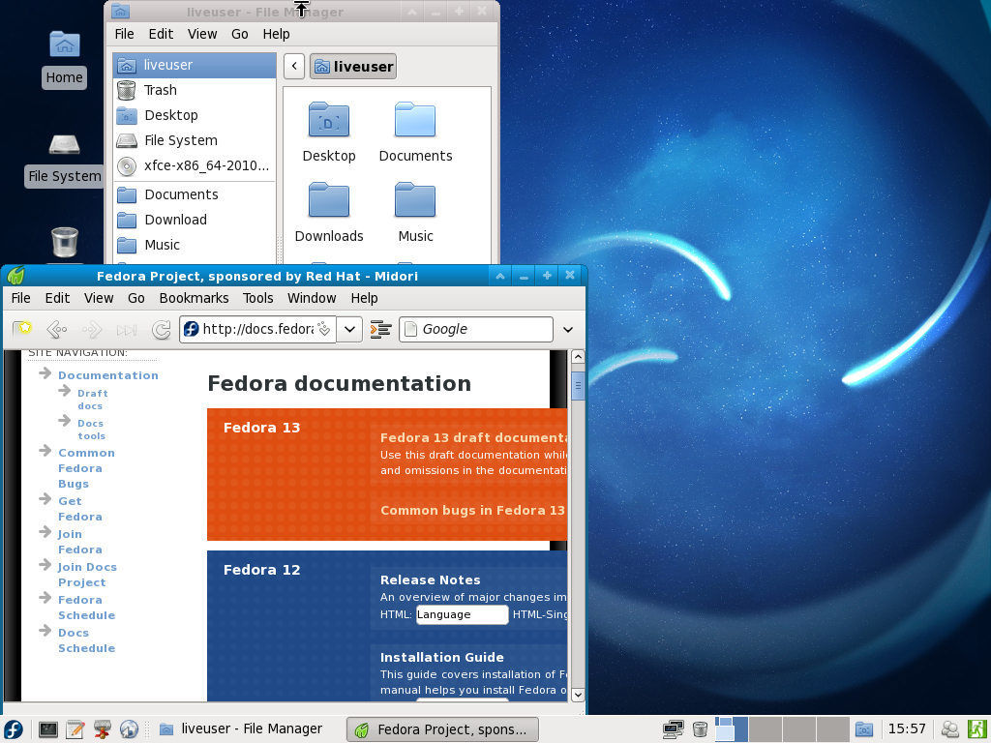Open the Common bugs in Fedora 13 link

click(x=472, y=511)
